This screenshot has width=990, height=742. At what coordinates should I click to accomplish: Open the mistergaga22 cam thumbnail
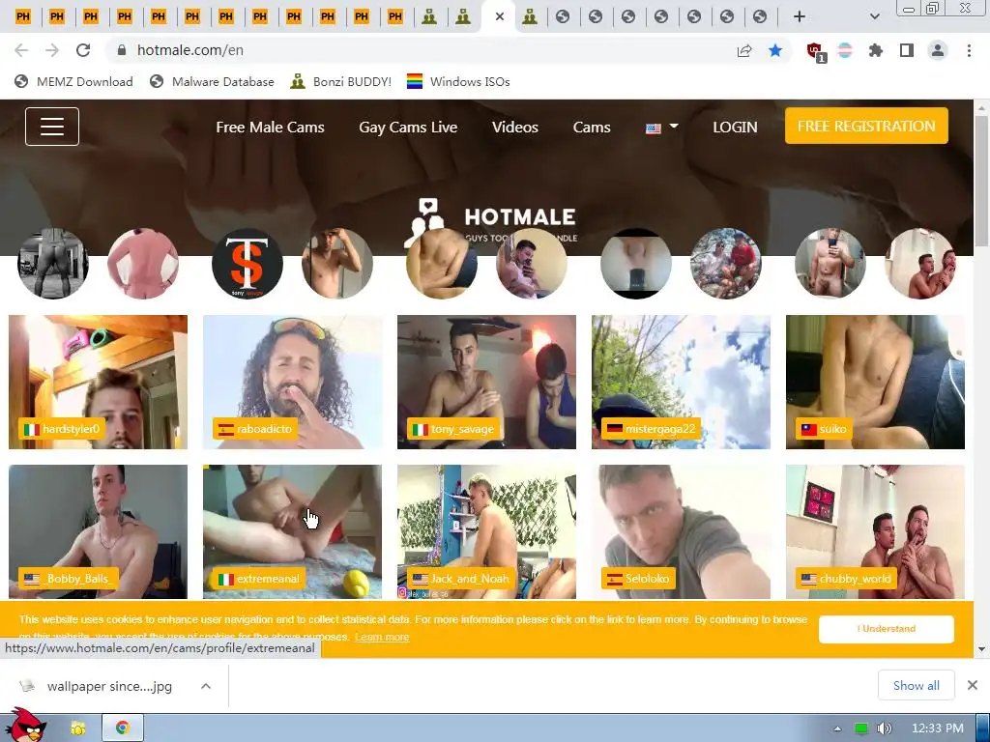tap(681, 382)
